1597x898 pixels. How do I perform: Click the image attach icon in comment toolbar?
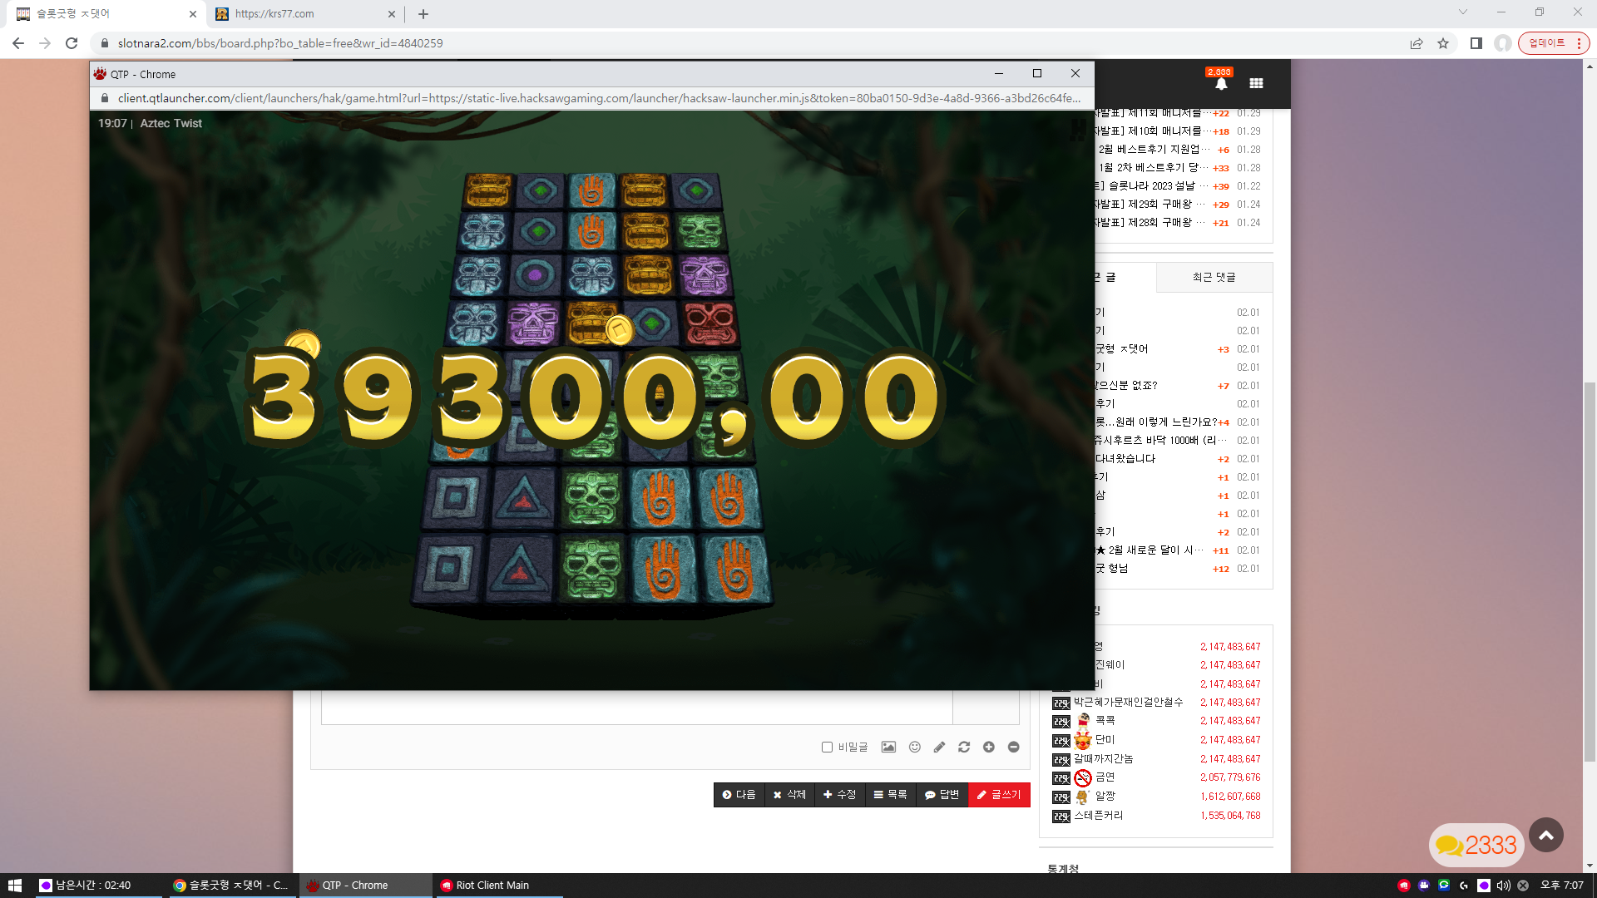pyautogui.click(x=888, y=747)
